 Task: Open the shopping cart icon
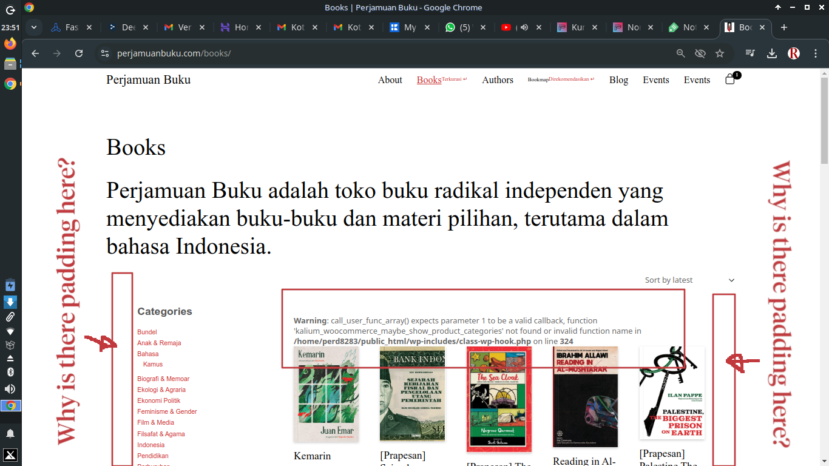[730, 79]
